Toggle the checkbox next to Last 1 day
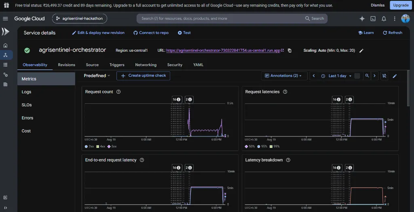Screen dimensions: 414x212 point(357,76)
